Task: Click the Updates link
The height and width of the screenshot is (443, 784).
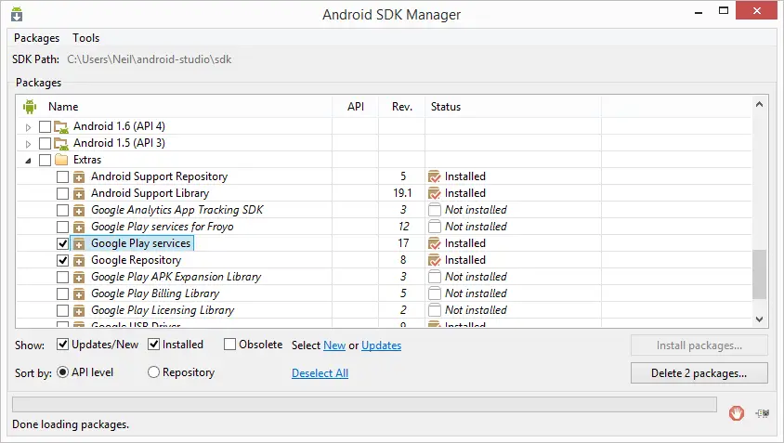Action: point(382,345)
